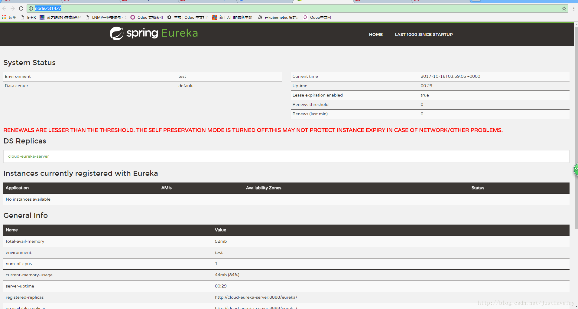This screenshot has height=309, width=578.
Task: Open the Chrome three-dot menu
Action: (x=574, y=8)
